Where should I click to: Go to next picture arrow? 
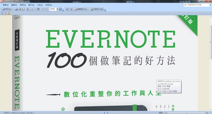[x=108, y=113]
